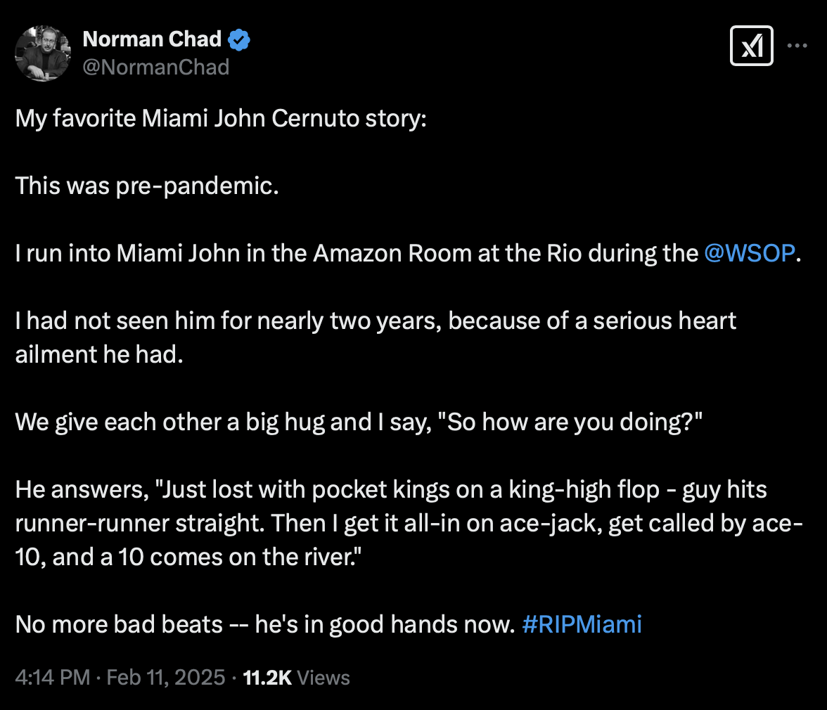Follow the #RIPMiami hashtag
827x710 pixels.
pyautogui.click(x=582, y=624)
